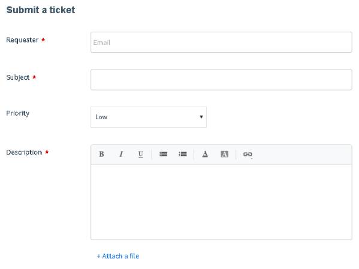
Task: Click the Subject field label
Action: [18, 77]
